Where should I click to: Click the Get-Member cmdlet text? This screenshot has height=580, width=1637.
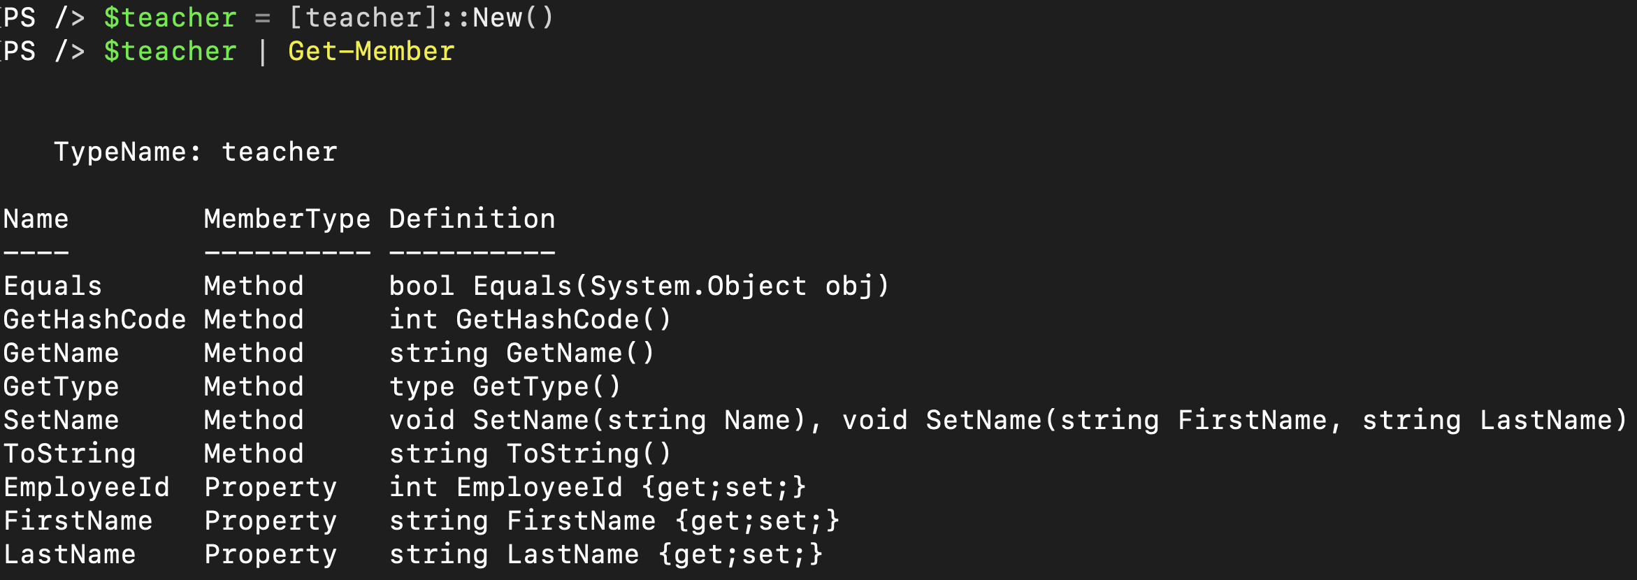tap(371, 51)
